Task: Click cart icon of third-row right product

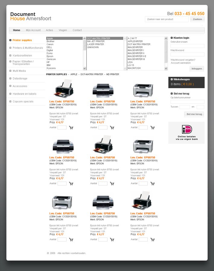Action: [x=153, y=240]
